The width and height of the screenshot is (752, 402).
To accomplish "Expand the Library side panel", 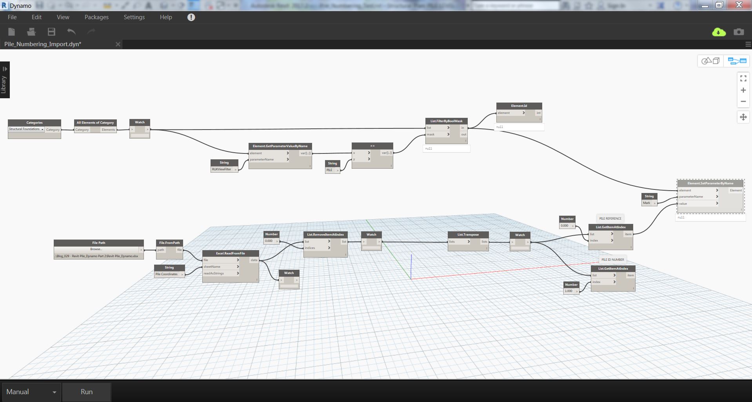I will [5, 80].
